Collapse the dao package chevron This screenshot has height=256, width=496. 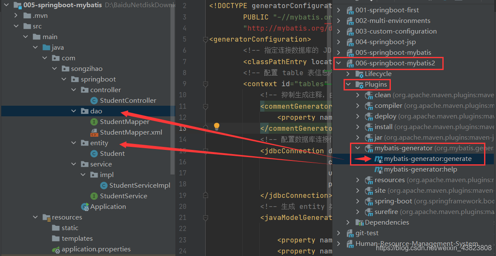point(74,111)
